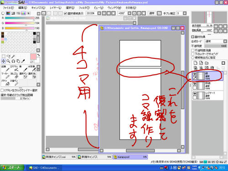
Task: Hide the レイヤー1 layer via eye icon
Action: tap(195, 93)
